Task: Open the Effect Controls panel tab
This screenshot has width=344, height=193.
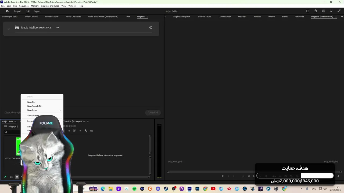Action: pyautogui.click(x=31, y=17)
